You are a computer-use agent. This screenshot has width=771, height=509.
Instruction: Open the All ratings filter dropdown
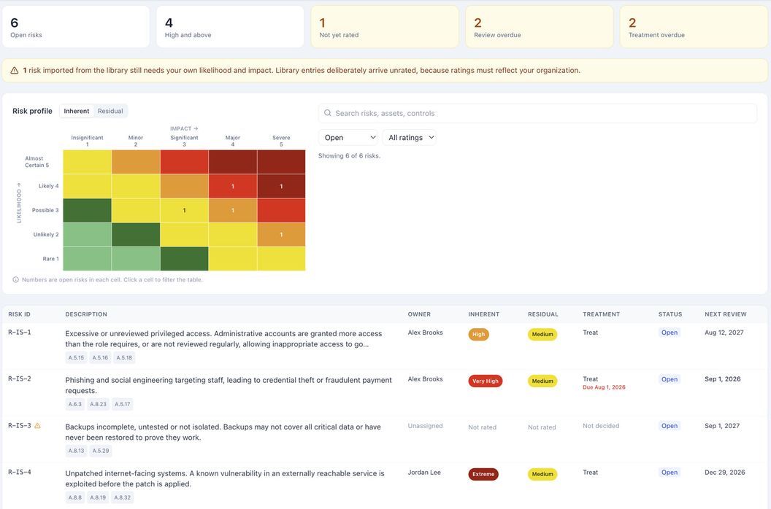click(x=410, y=138)
